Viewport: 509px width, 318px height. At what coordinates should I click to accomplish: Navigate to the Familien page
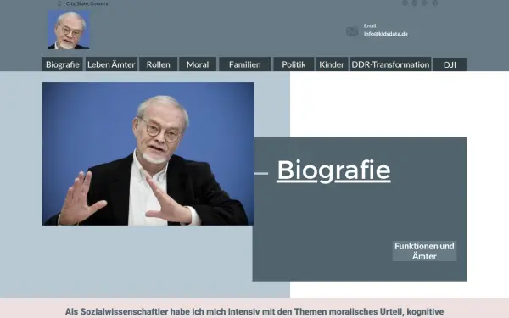[x=245, y=64]
